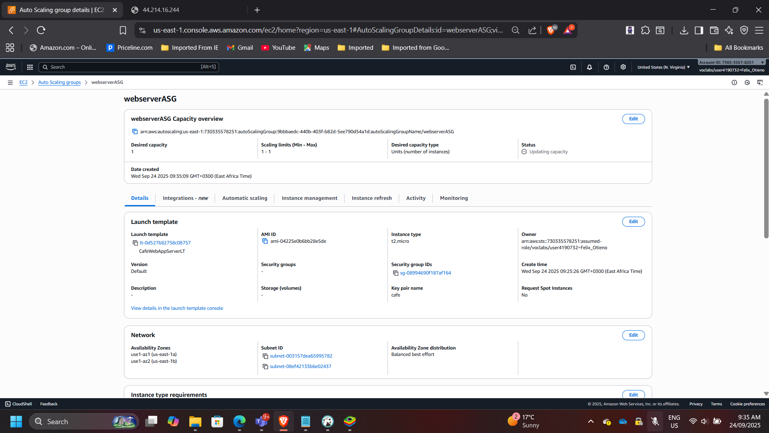The image size is (769, 433).
Task: Open AWS CloudShell icon in top navigation
Action: tap(573, 67)
